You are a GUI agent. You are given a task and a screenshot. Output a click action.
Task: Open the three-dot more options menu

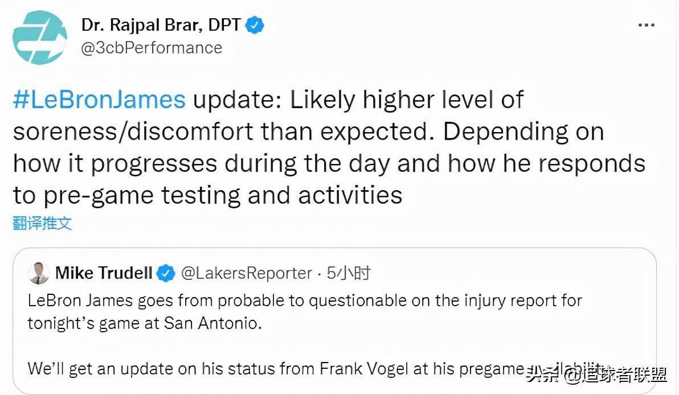click(x=646, y=25)
